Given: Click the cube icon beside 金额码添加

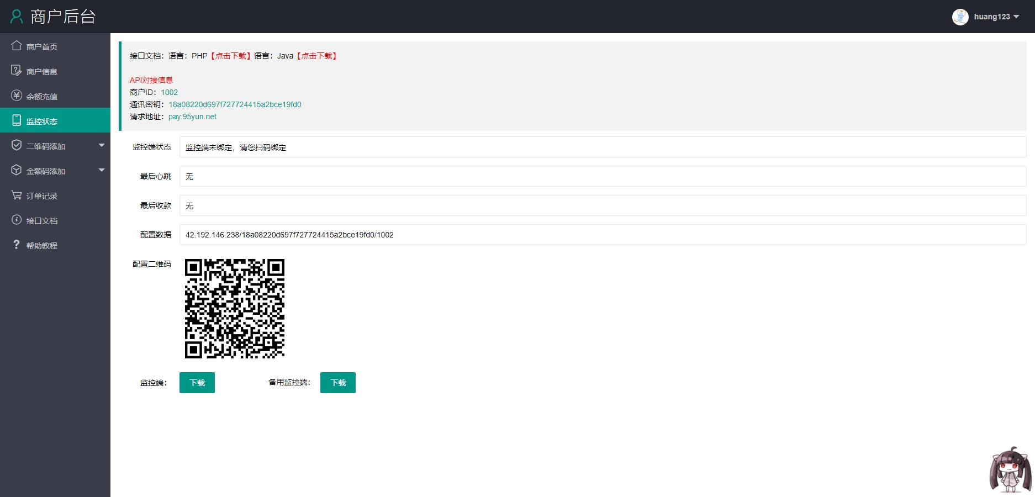Looking at the screenshot, I should [17, 170].
